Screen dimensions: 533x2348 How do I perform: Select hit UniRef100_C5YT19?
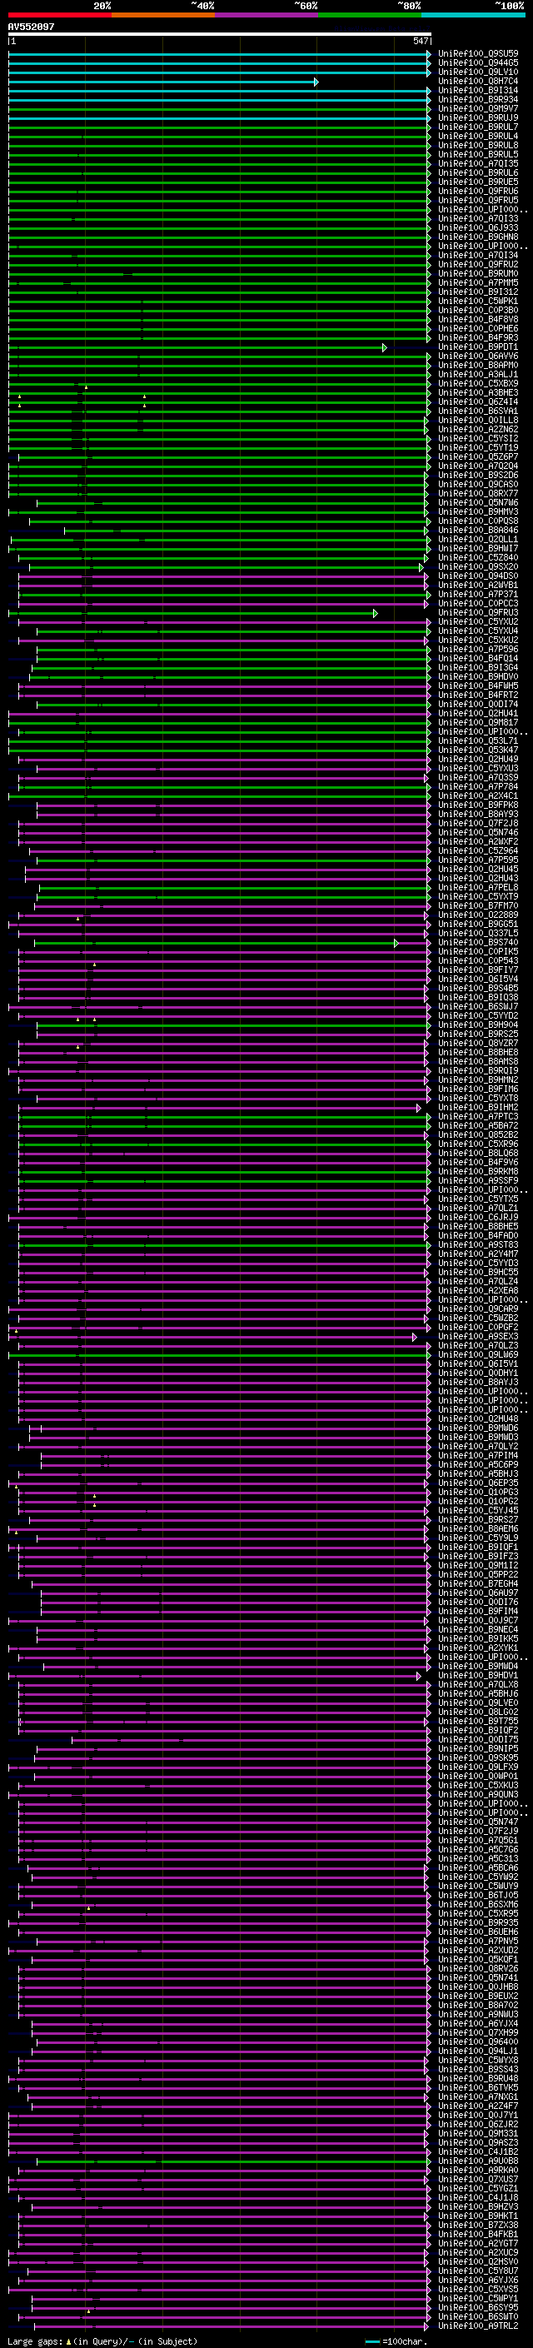tap(478, 447)
